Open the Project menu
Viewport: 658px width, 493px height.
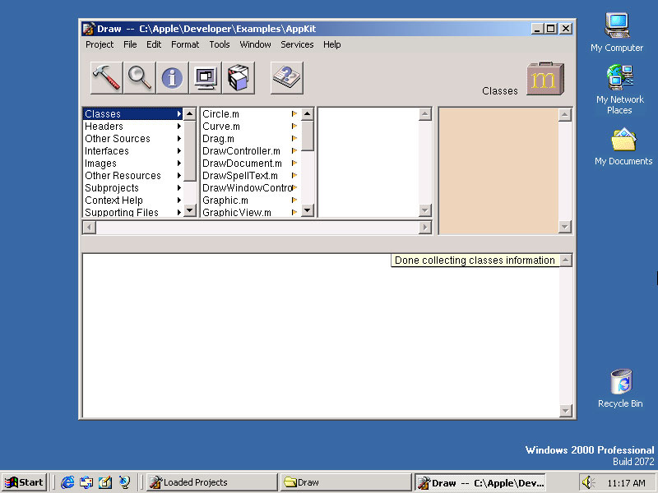click(100, 44)
